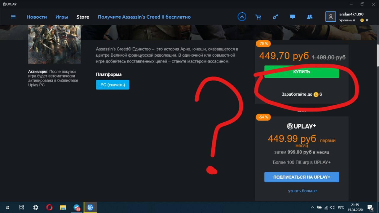Click the Более 100 ПК игр в UPLAY+ text

pos(302,162)
